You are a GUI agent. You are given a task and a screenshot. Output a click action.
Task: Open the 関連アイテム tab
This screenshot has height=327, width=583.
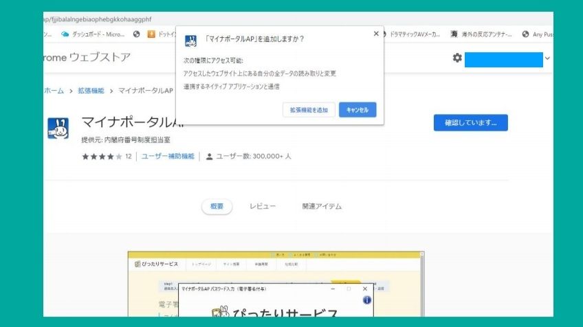tap(322, 206)
